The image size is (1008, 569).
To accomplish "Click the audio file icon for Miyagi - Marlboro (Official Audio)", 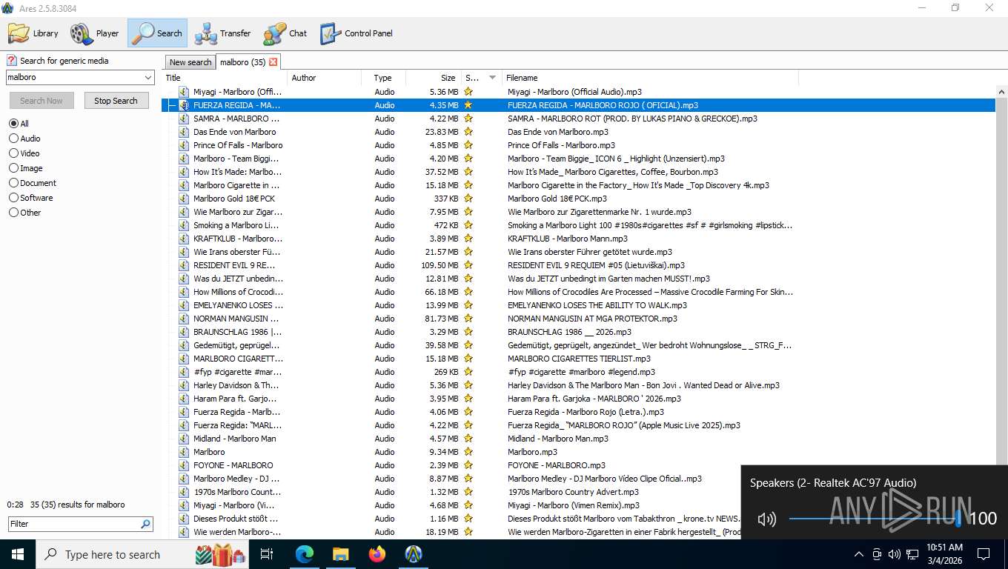I will tap(184, 92).
